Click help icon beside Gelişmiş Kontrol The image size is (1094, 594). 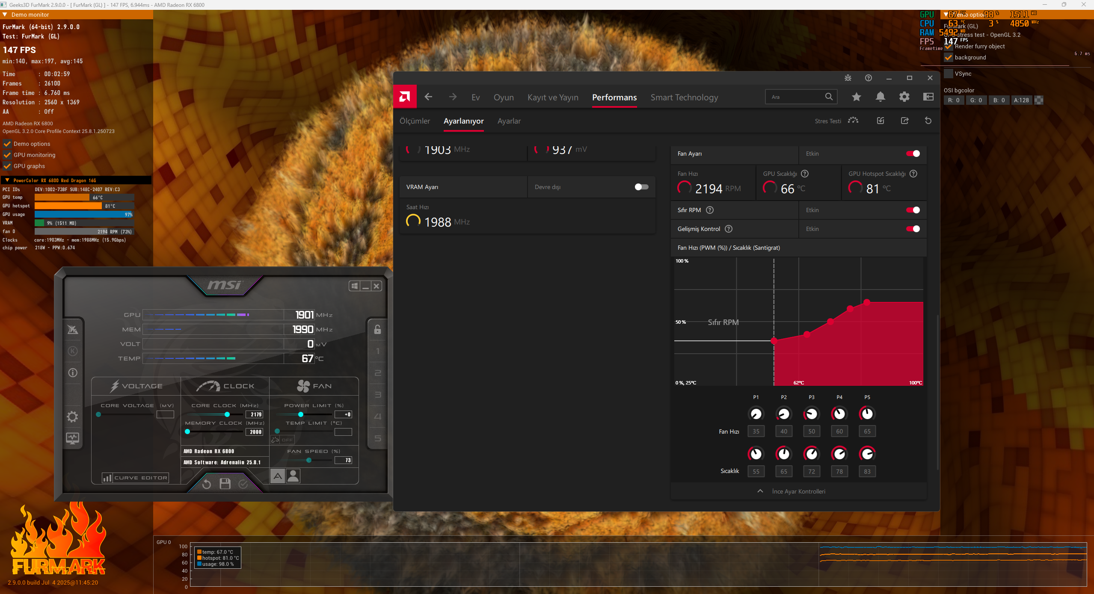coord(729,229)
